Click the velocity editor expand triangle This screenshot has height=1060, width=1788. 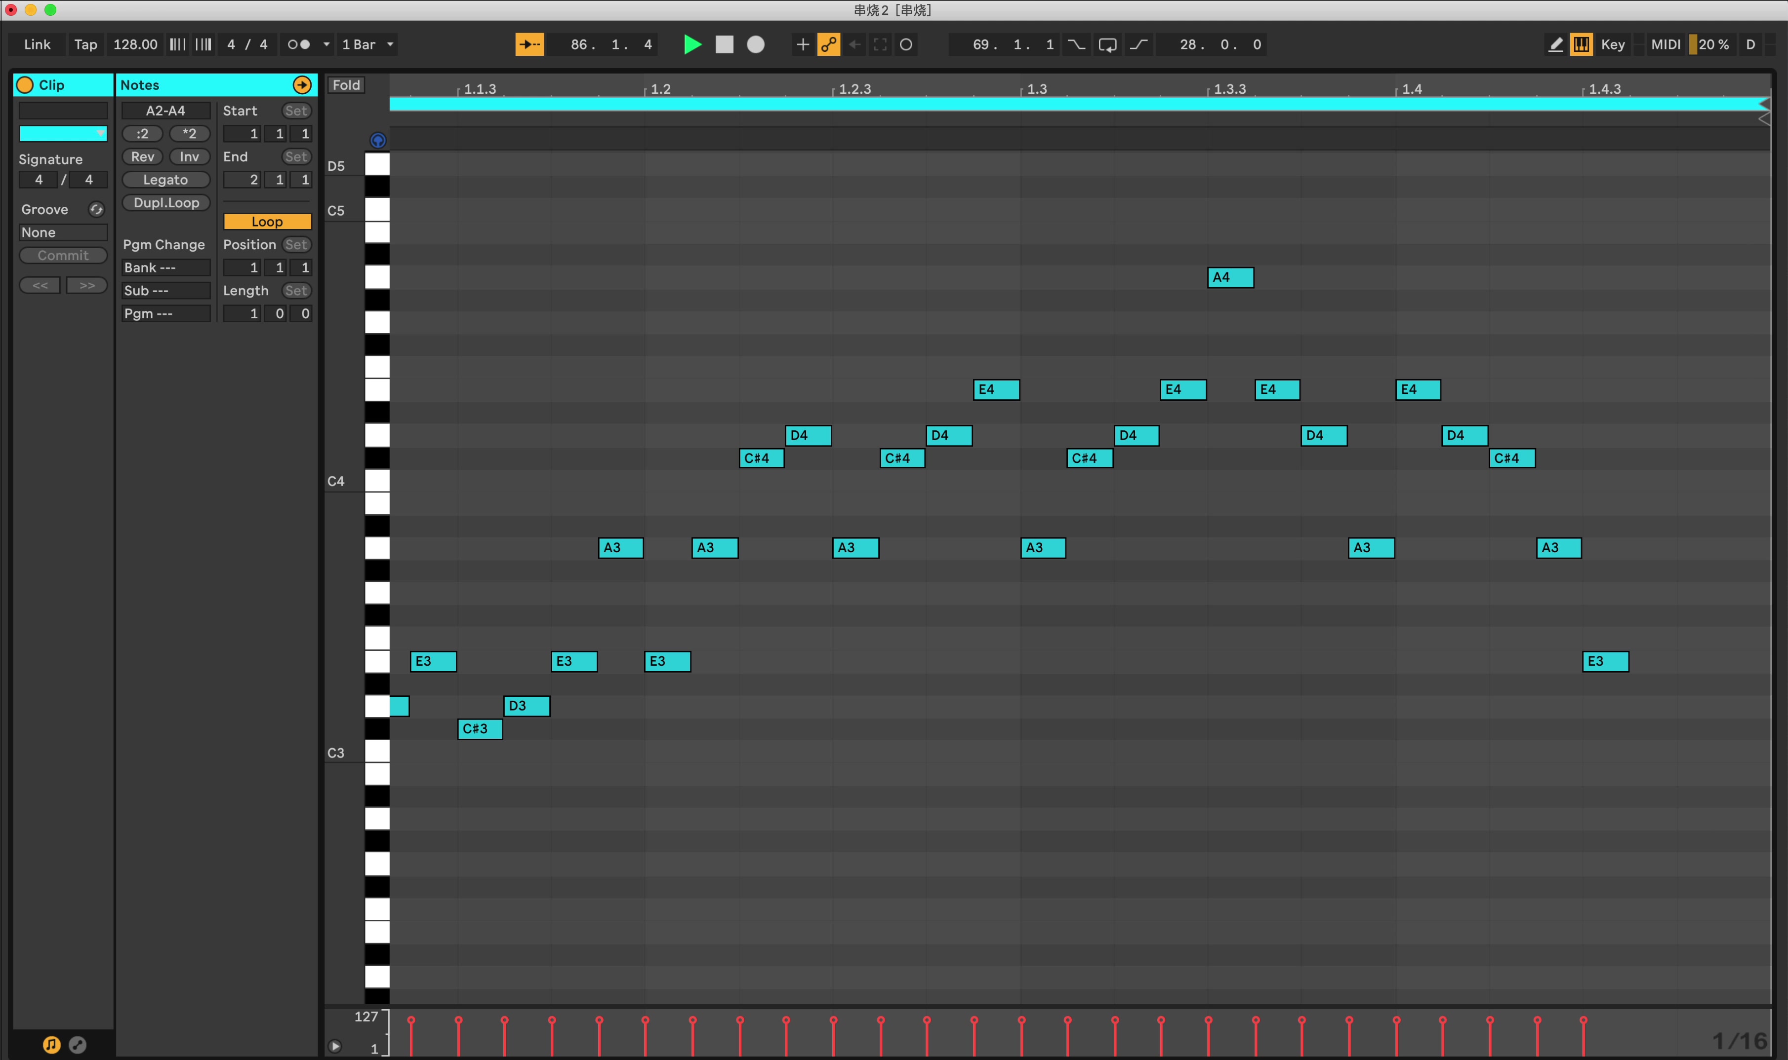[x=334, y=1046]
